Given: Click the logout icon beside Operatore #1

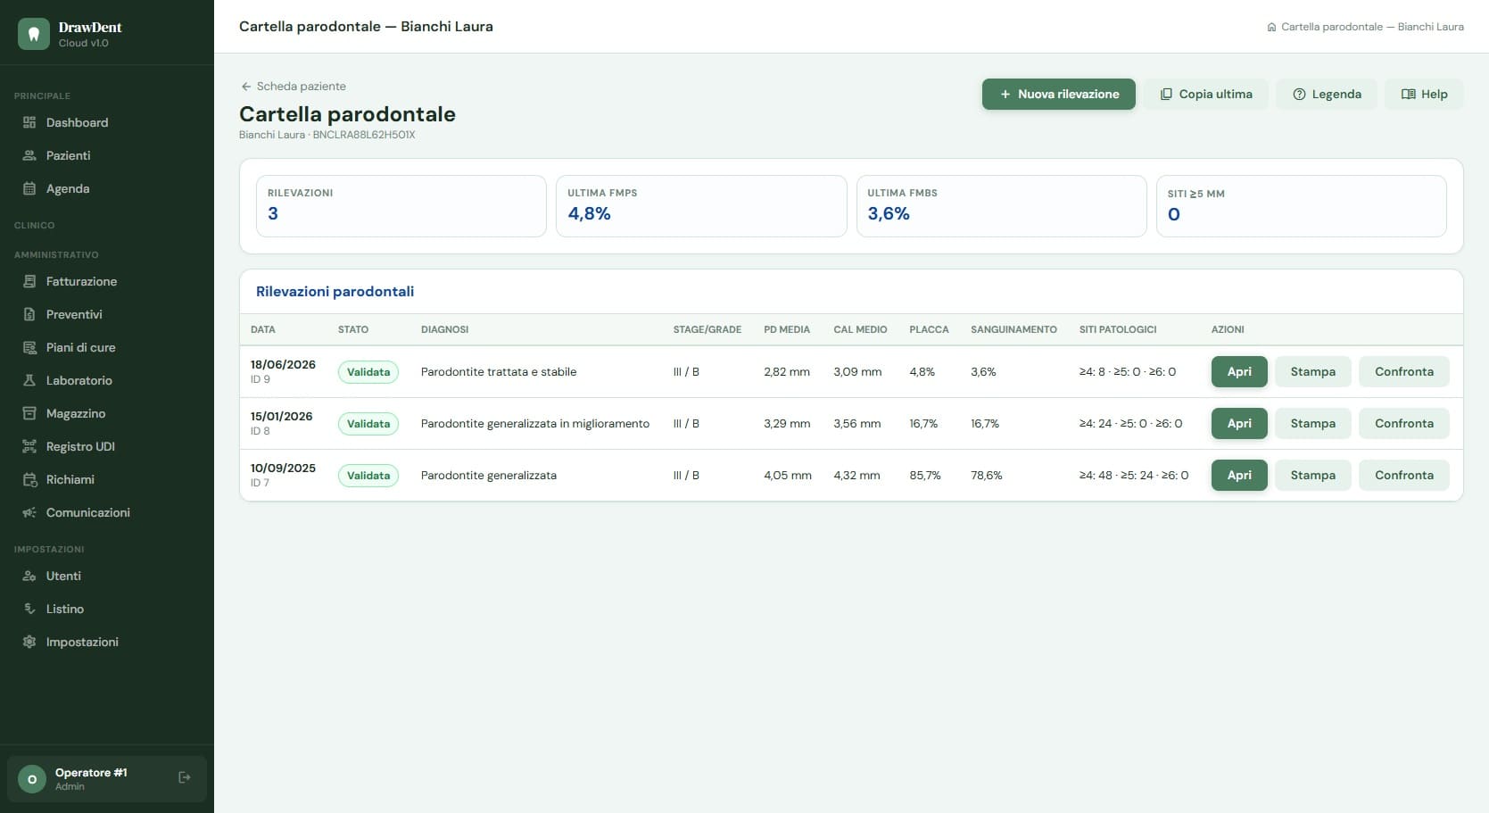Looking at the screenshot, I should pos(185,777).
